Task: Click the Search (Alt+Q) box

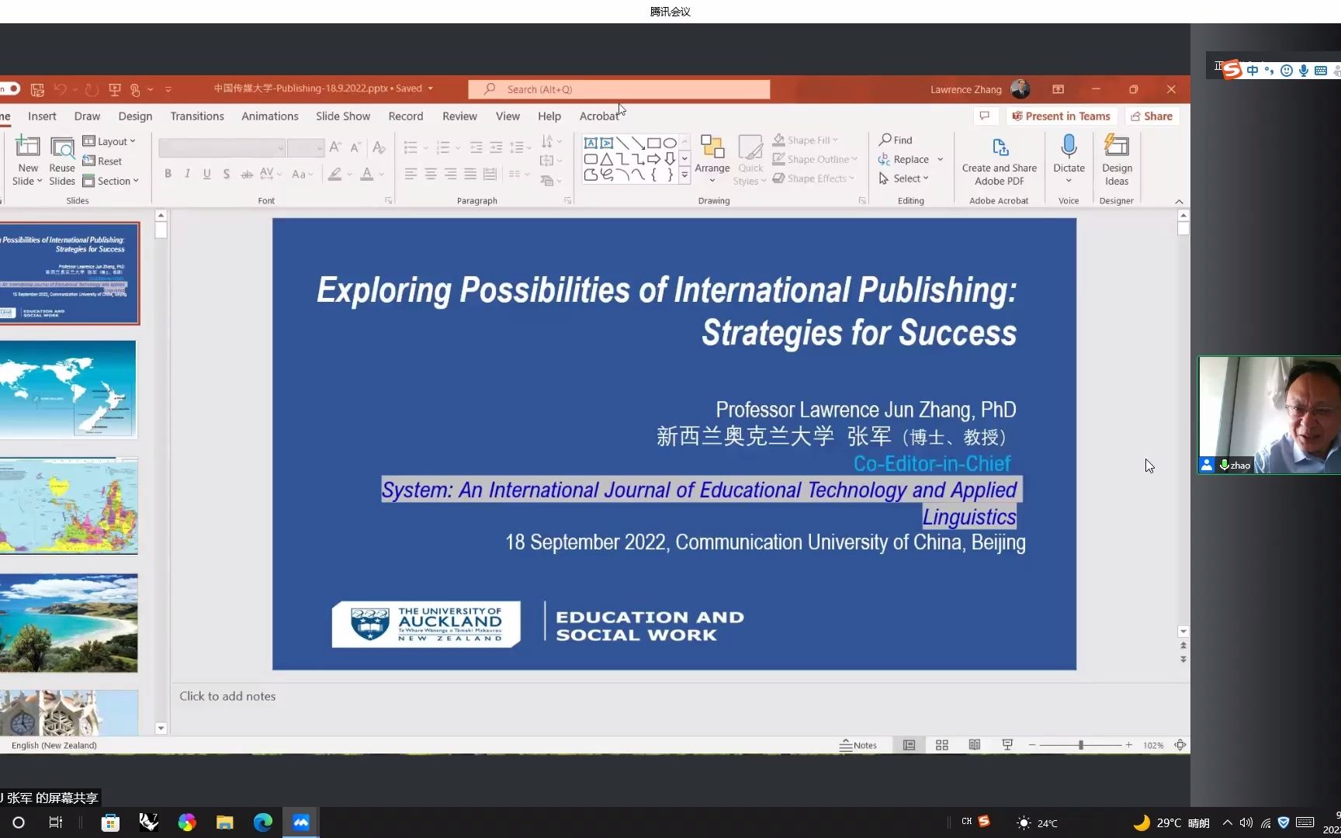Action: [619, 89]
